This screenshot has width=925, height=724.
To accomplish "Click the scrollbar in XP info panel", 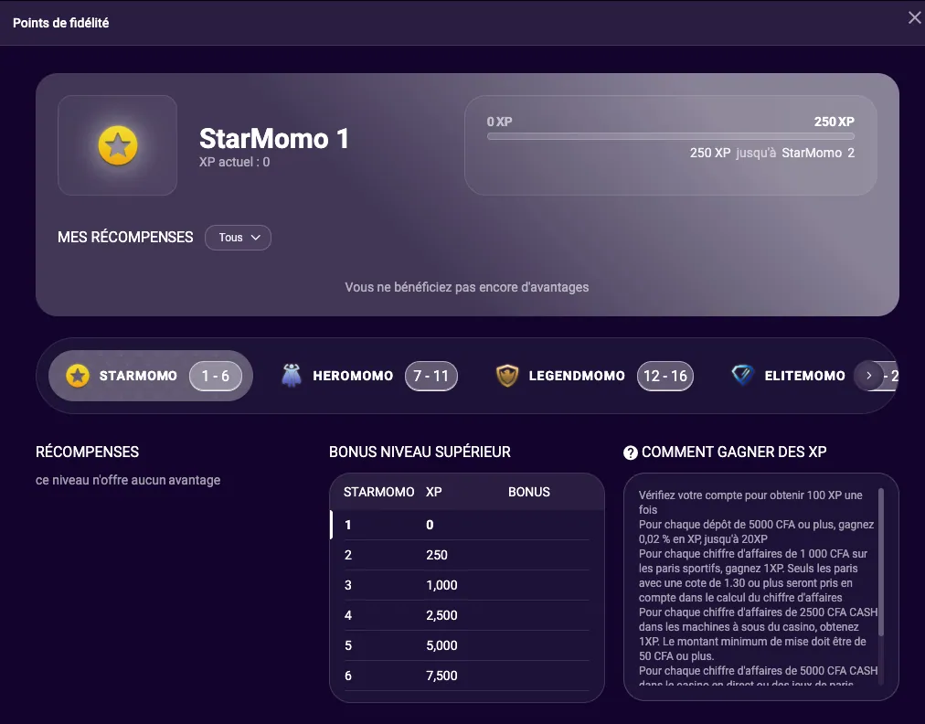I will click(881, 561).
